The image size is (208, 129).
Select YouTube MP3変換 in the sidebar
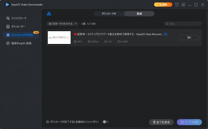pyautogui.click(x=21, y=35)
